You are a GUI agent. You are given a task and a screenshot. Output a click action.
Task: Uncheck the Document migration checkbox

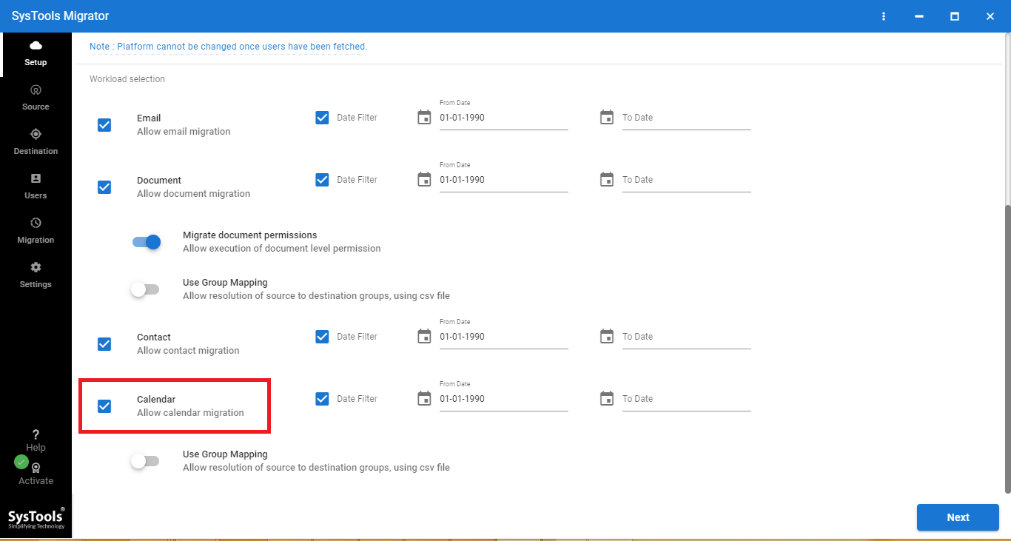(x=104, y=187)
